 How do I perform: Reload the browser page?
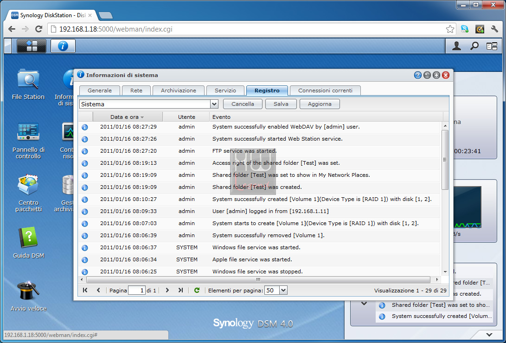tap(38, 29)
